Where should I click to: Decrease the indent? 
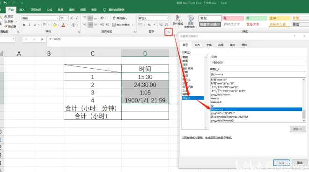pyautogui.click(x=102, y=25)
